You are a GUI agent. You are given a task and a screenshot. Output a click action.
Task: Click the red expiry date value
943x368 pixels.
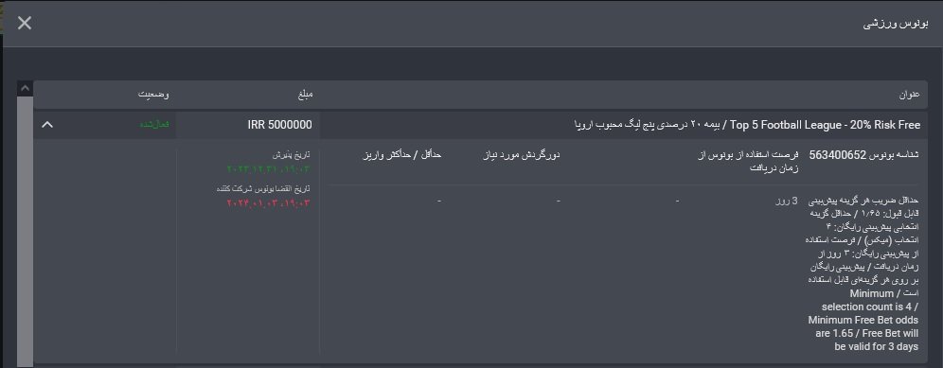(268, 203)
